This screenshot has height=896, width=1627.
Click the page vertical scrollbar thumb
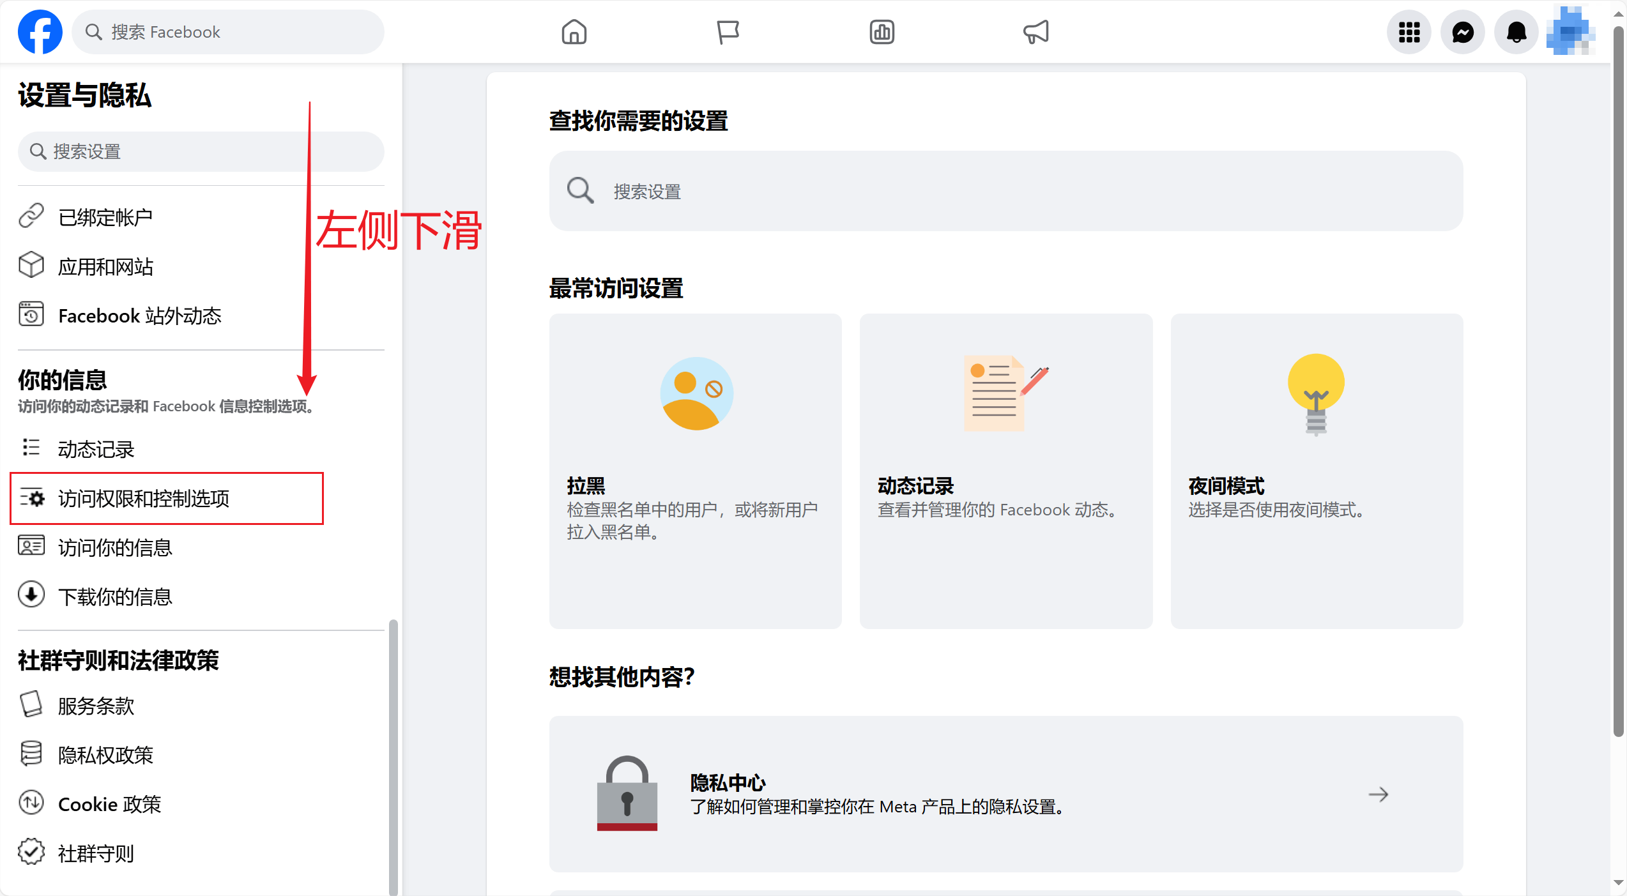point(1617,381)
